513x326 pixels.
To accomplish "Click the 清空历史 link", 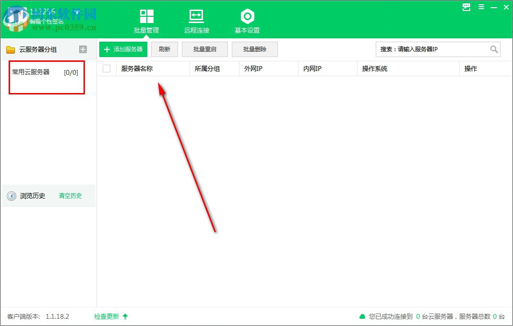I will [70, 196].
